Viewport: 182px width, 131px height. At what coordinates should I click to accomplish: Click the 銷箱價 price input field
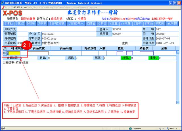click(x=147, y=53)
